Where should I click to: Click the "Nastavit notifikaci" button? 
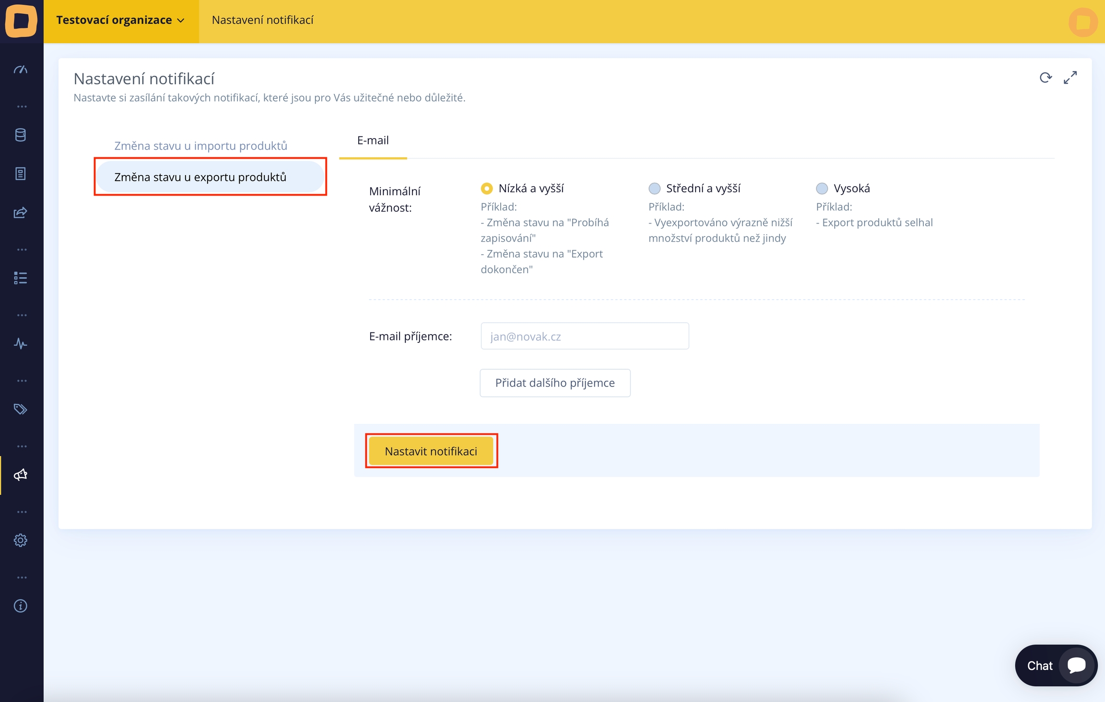pyautogui.click(x=431, y=451)
